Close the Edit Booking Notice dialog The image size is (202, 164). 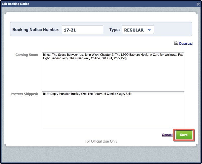coord(198,4)
